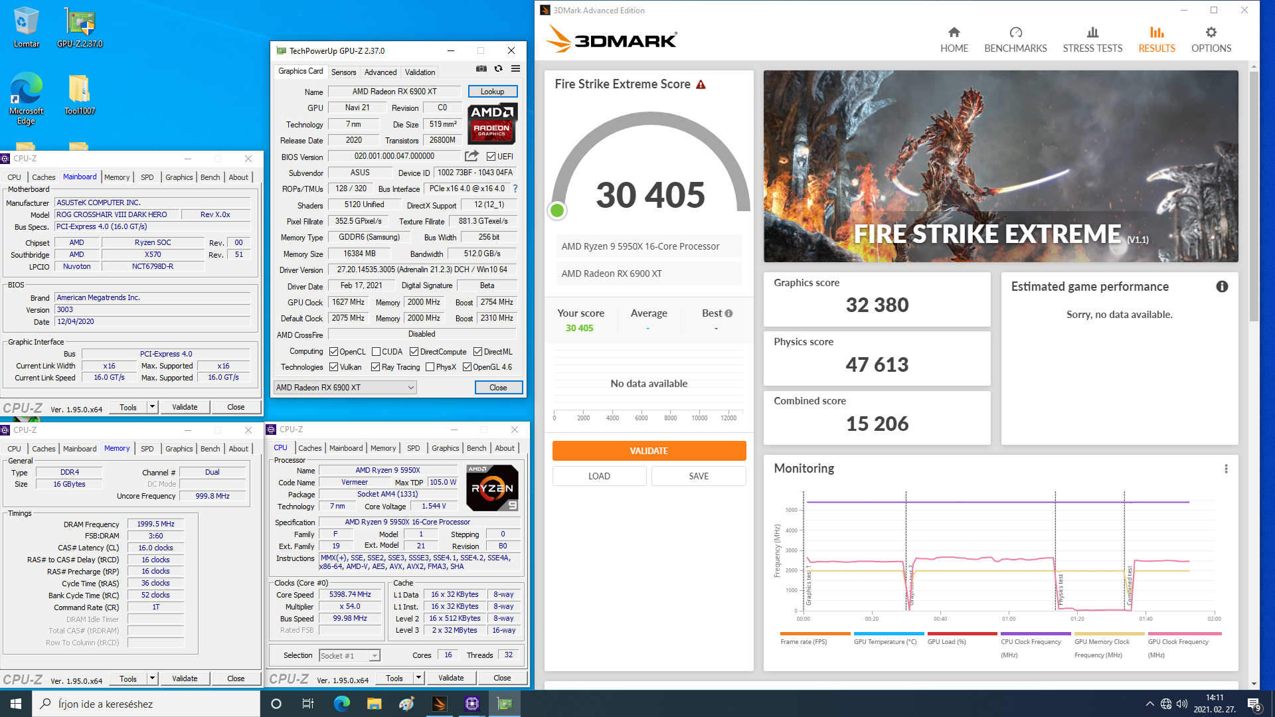Click SAVE button in 3DMark

pos(699,476)
